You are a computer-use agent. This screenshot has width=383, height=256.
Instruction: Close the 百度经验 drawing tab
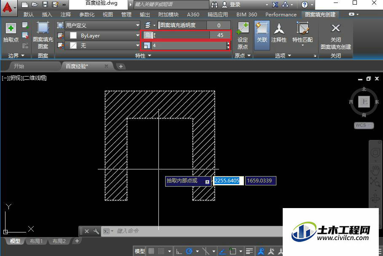(x=106, y=66)
